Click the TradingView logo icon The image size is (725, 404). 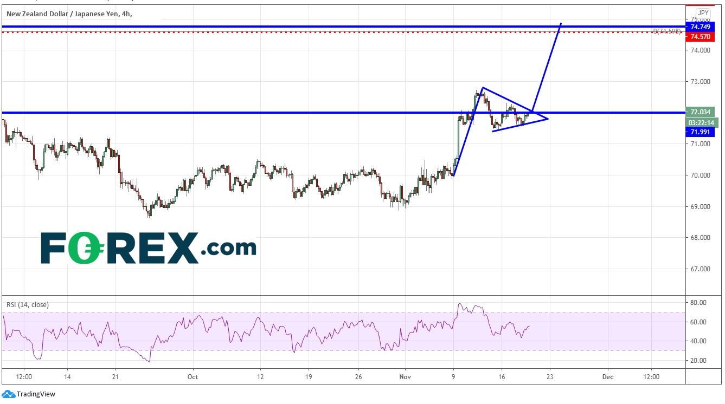[x=9, y=394]
